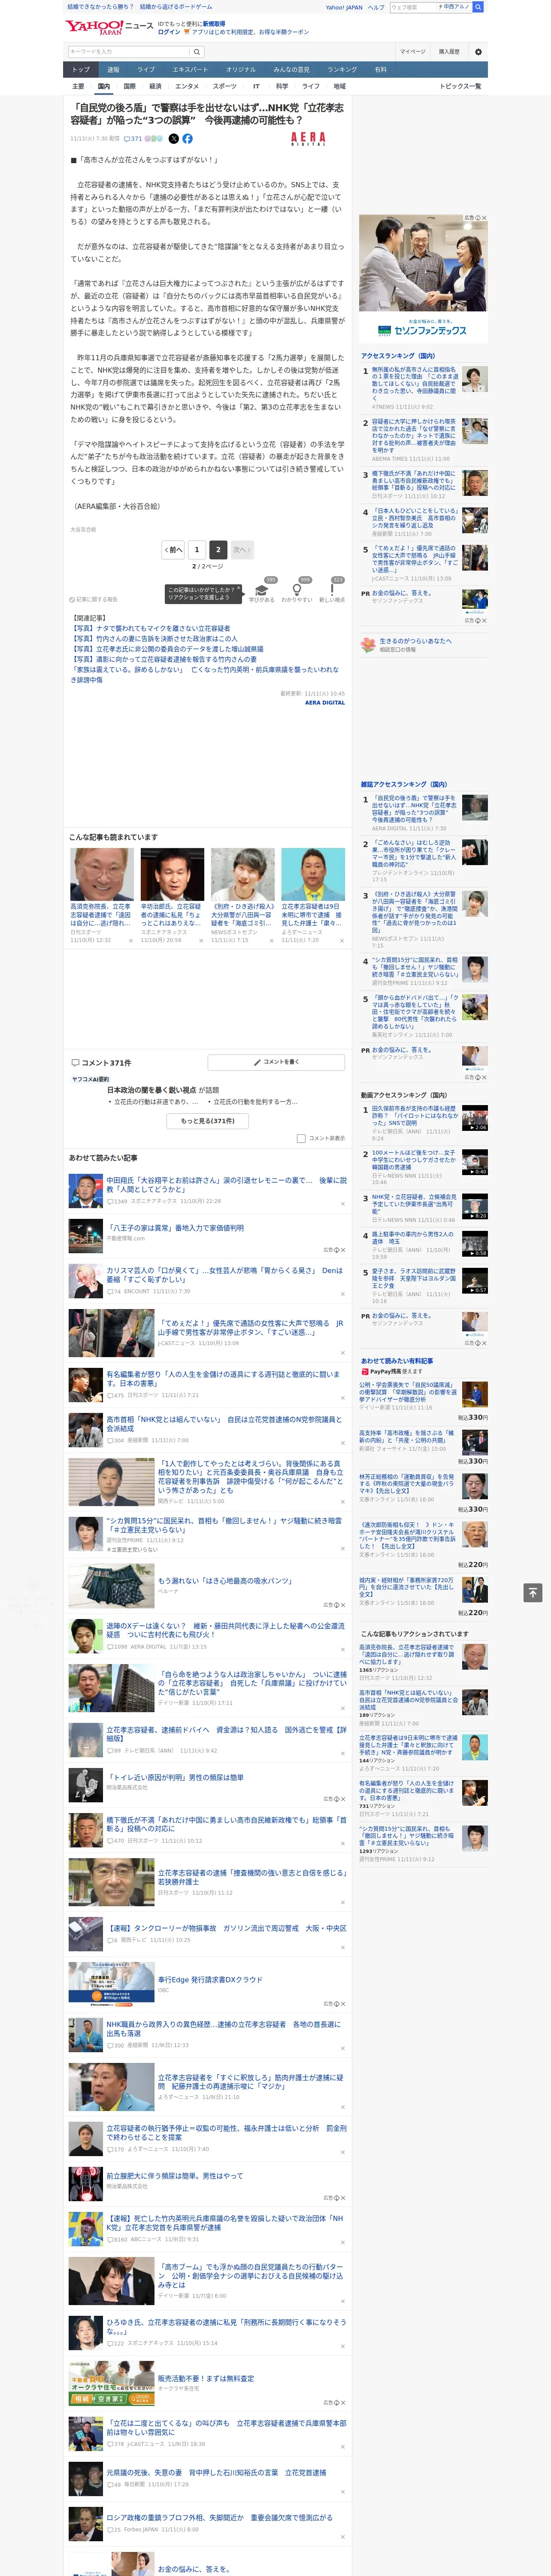The width and height of the screenshot is (551, 2576).
Task: Play the first video ranking thumbnail 2:06
Action: pos(475,1117)
